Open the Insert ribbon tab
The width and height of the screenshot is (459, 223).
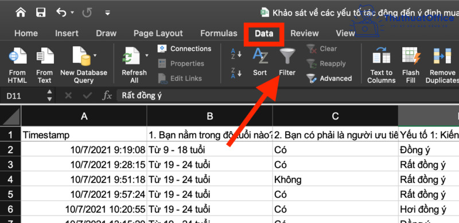tap(67, 33)
